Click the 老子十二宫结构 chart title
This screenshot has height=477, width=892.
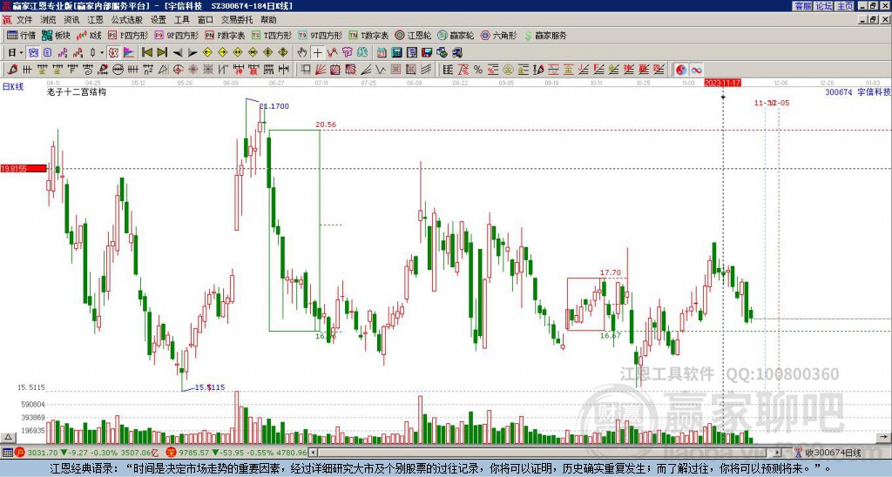coord(77,91)
